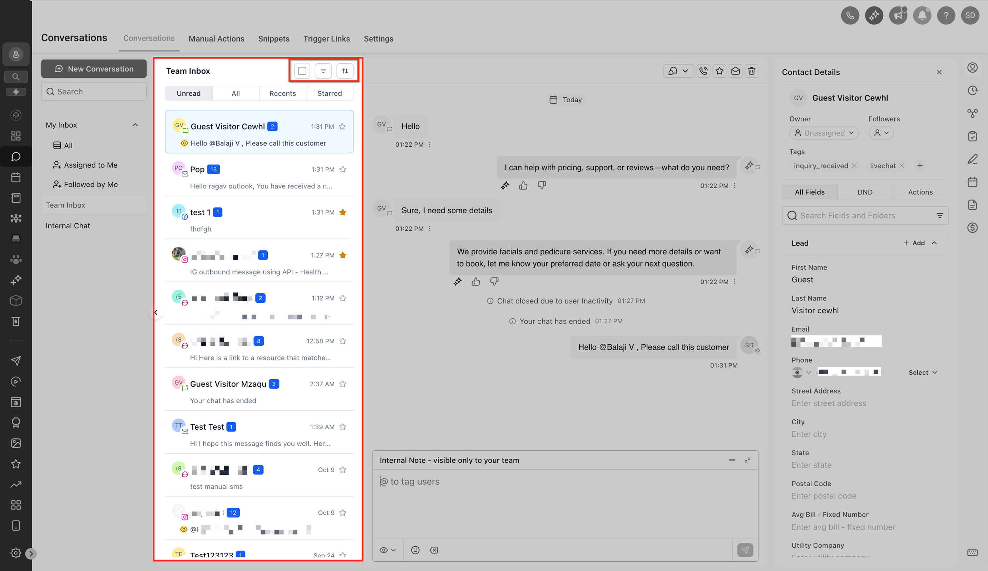
Task: Click the sort conversations icon
Action: click(x=345, y=71)
